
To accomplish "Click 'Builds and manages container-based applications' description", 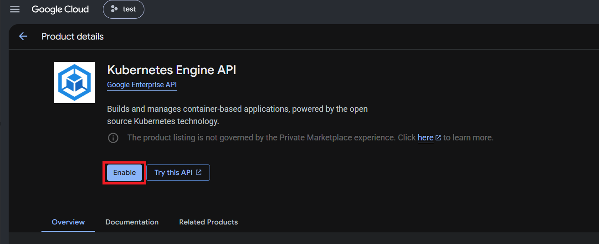I will tap(237, 115).
